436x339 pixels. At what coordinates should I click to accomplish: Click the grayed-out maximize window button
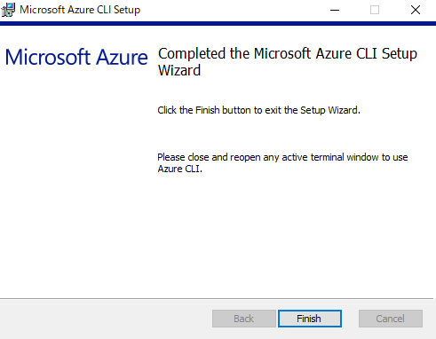click(375, 10)
